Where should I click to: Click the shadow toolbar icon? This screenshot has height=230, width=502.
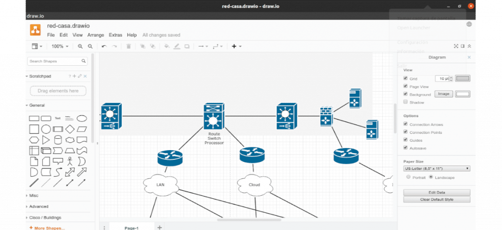pos(187,47)
